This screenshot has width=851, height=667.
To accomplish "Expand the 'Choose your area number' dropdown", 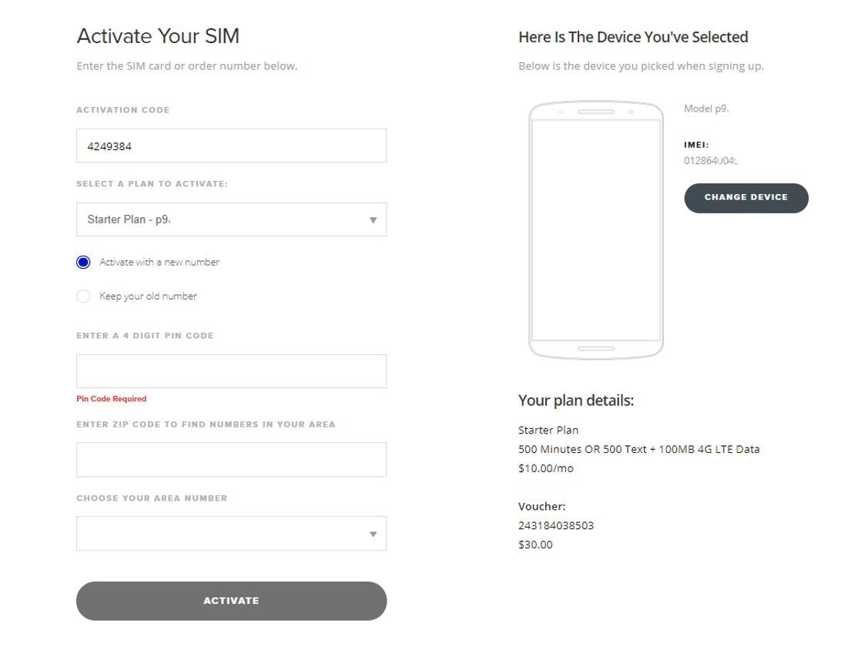I will click(231, 533).
